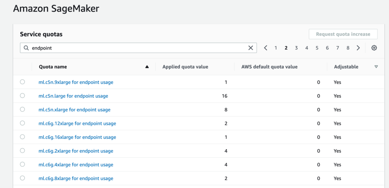
Task: Open ml.c6g.2xlarge for endpoint usage link
Action: tap(76, 151)
